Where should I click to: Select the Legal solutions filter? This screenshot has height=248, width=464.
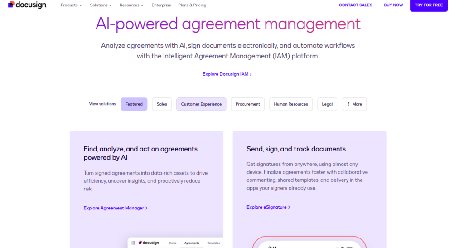coord(327,104)
